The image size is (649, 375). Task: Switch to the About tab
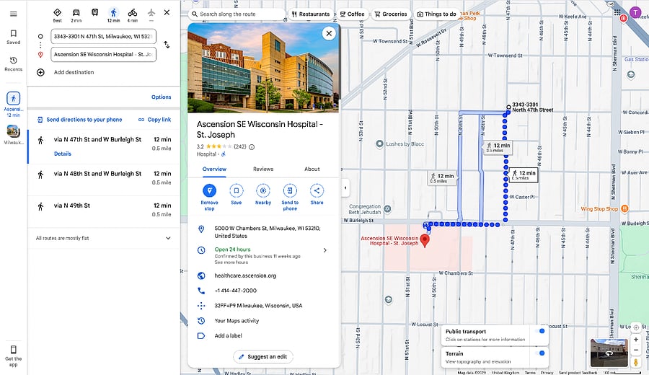(312, 169)
